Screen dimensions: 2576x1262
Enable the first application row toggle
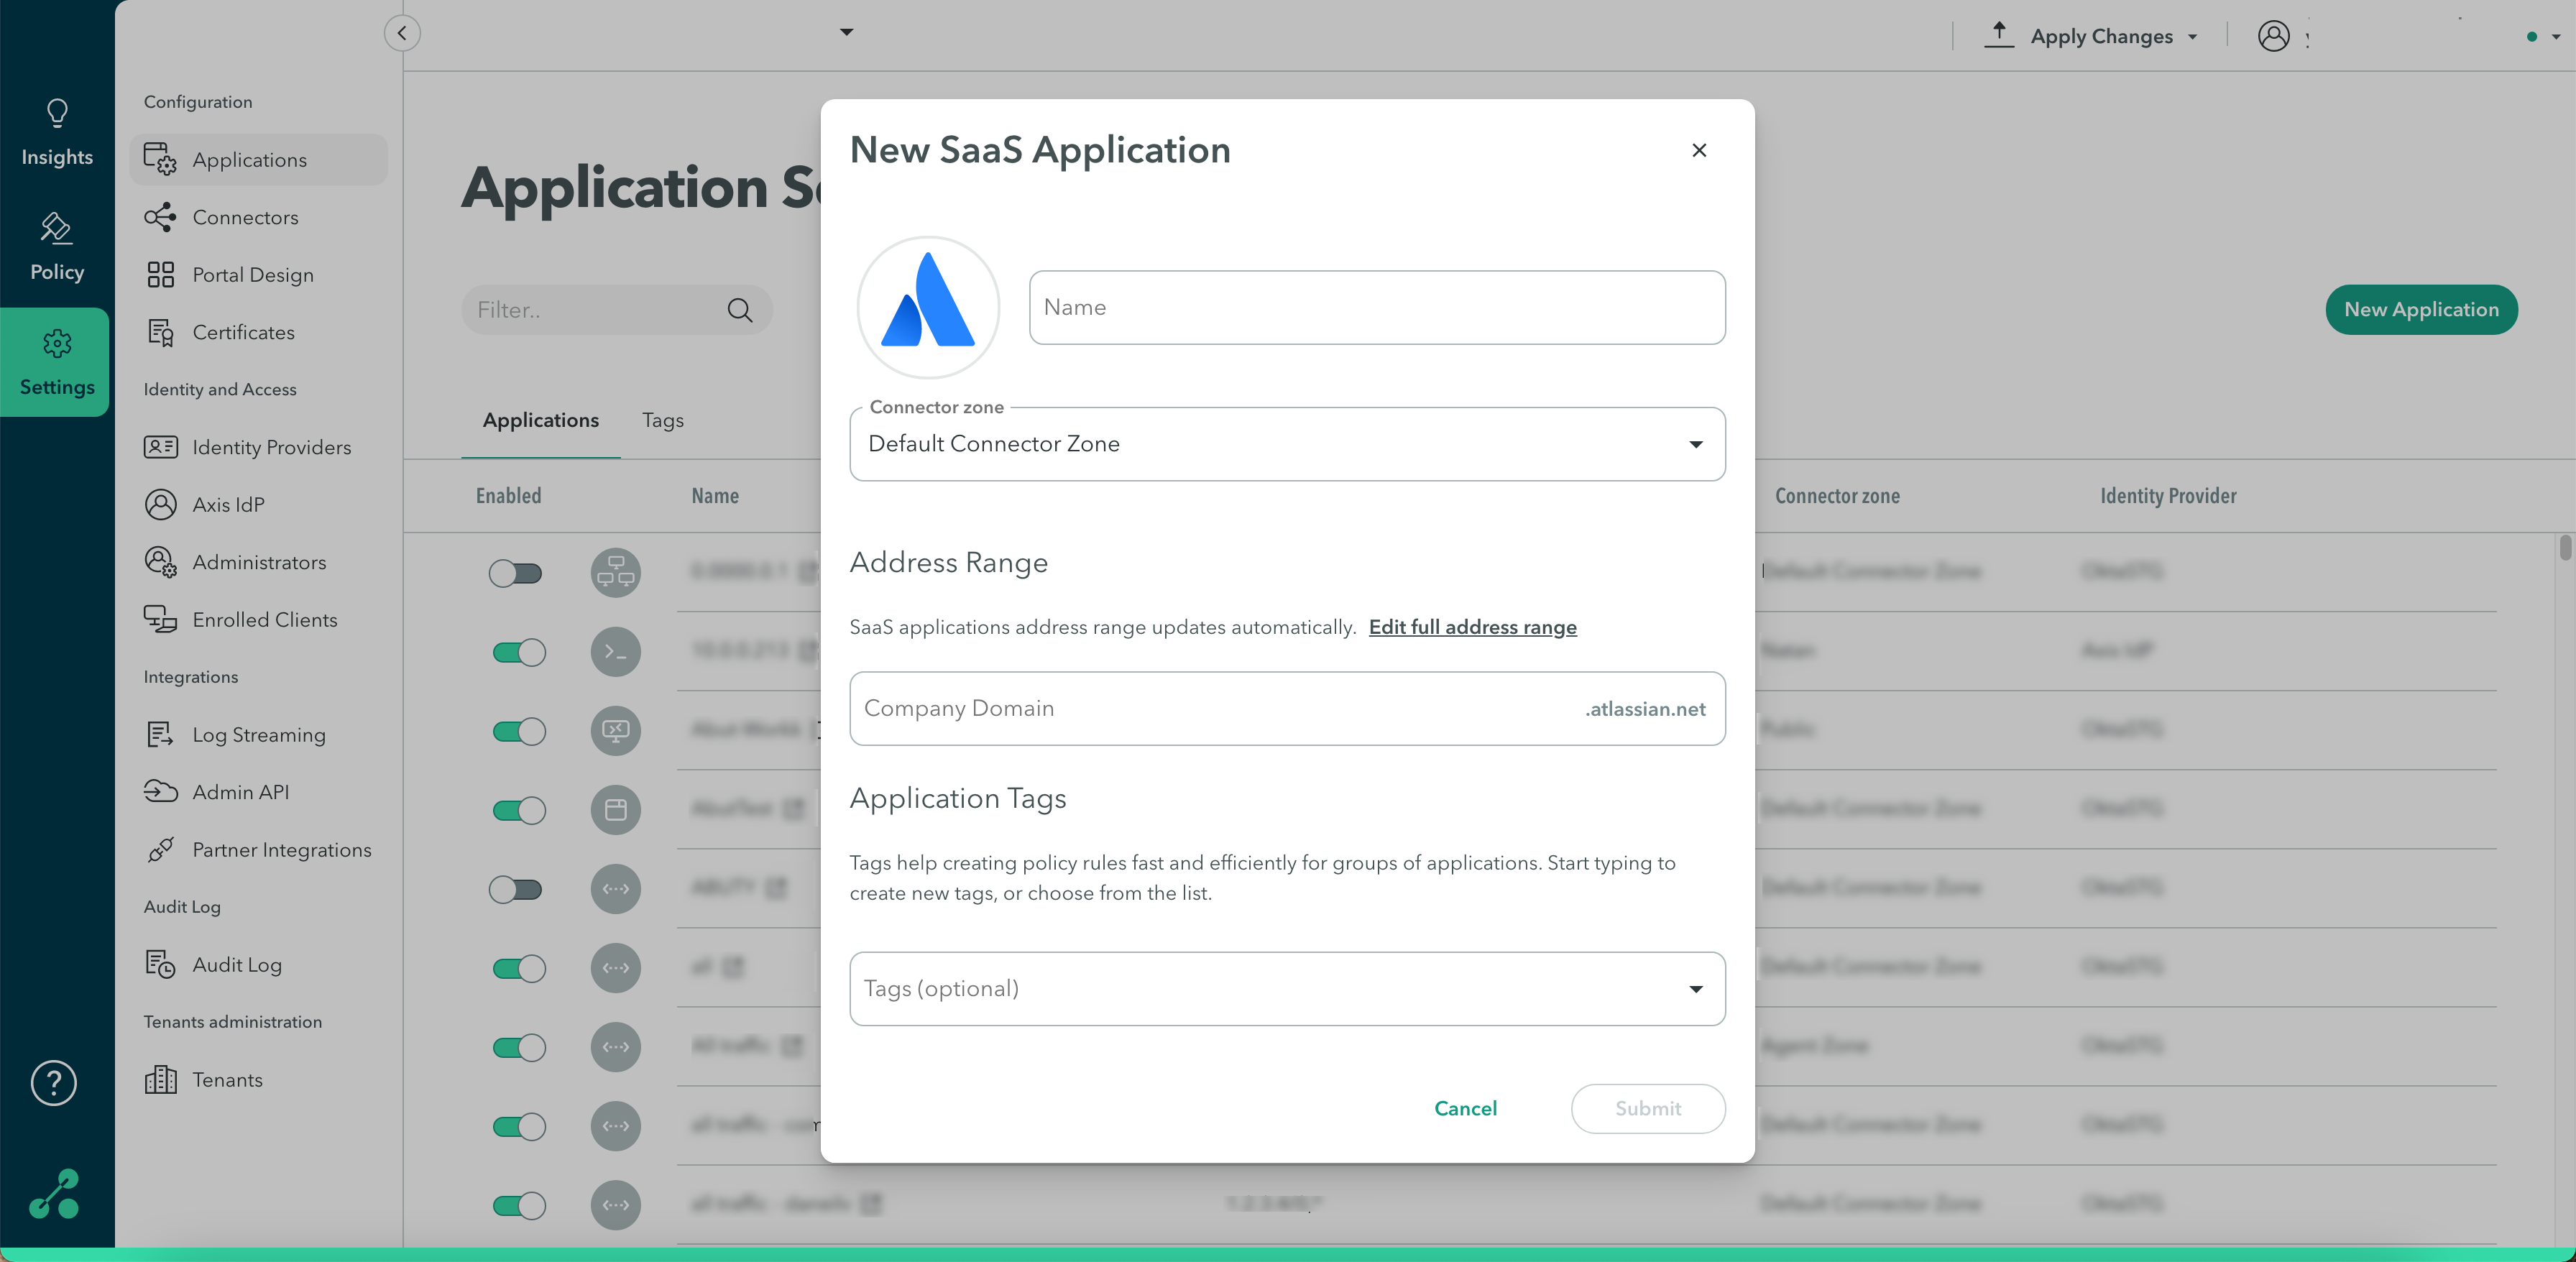[516, 573]
